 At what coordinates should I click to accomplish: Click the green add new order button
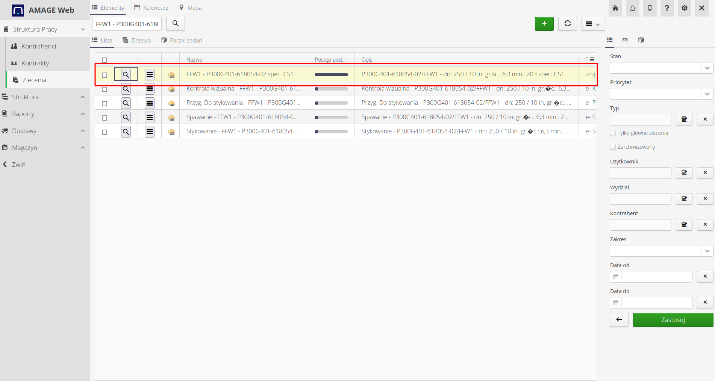click(544, 24)
